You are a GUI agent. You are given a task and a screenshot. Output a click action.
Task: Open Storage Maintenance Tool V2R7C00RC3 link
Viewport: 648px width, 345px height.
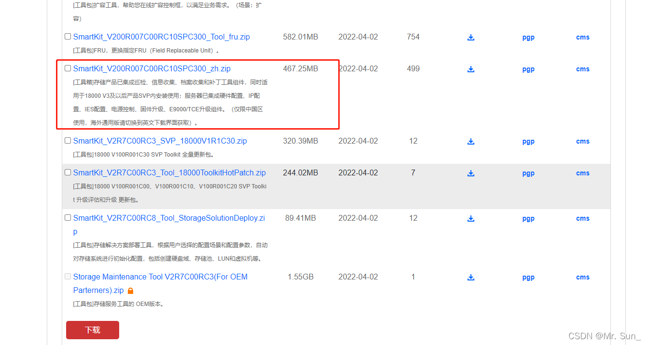[160, 283]
